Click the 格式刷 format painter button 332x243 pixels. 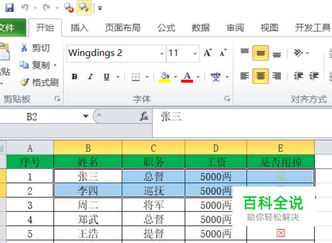point(39,83)
